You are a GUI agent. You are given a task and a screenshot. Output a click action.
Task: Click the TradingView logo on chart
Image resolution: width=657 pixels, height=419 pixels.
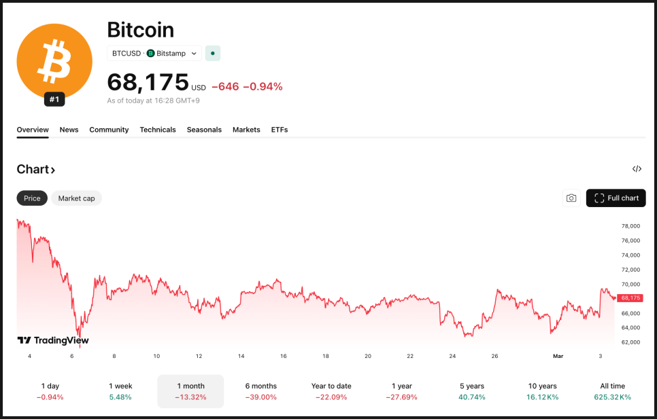pos(53,340)
